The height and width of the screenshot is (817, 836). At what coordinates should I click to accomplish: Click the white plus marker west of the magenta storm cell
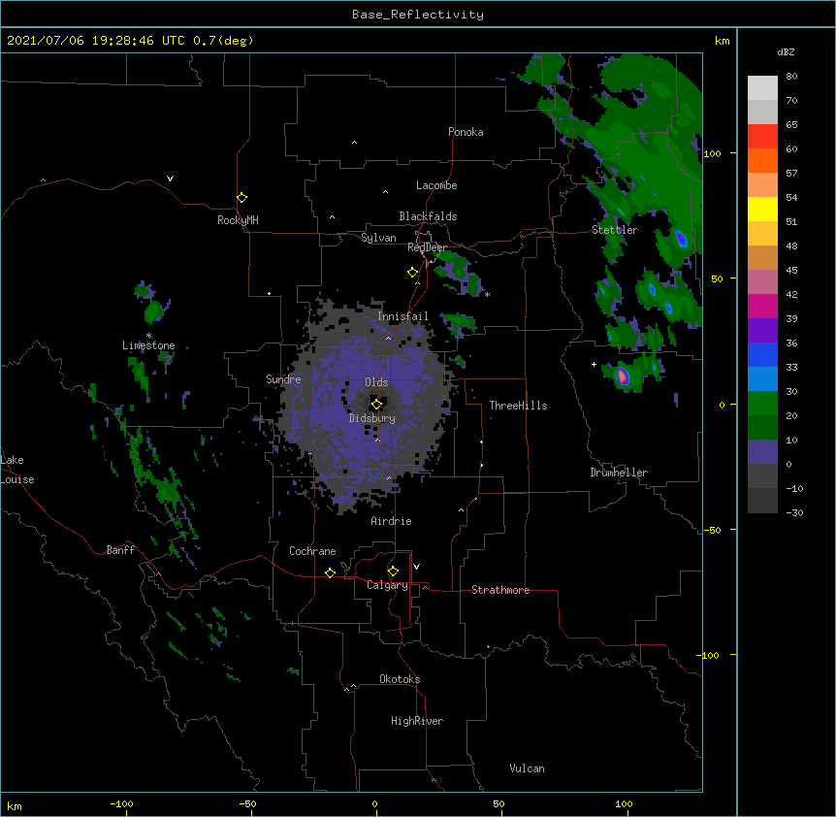[x=594, y=364]
